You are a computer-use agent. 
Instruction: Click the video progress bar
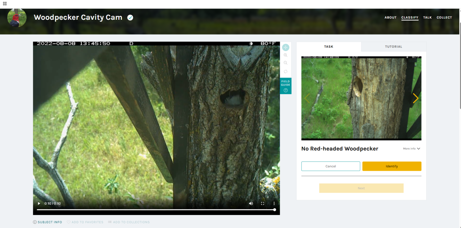pos(156,210)
